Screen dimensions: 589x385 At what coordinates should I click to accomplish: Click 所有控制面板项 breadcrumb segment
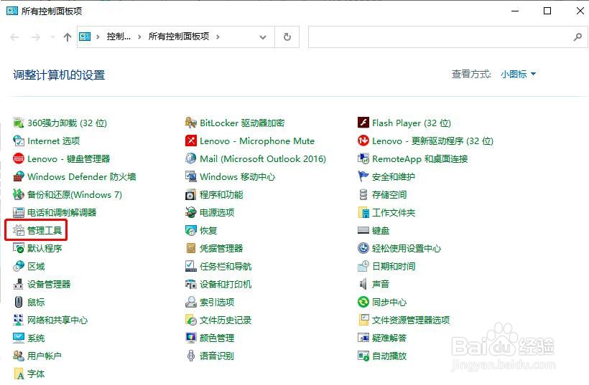[179, 37]
